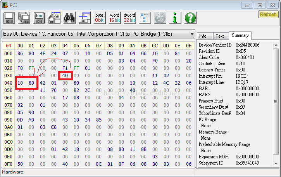Select byte 20 at row 010 column 0F
This screenshot has width=281, height=177.
[x=188, y=61]
